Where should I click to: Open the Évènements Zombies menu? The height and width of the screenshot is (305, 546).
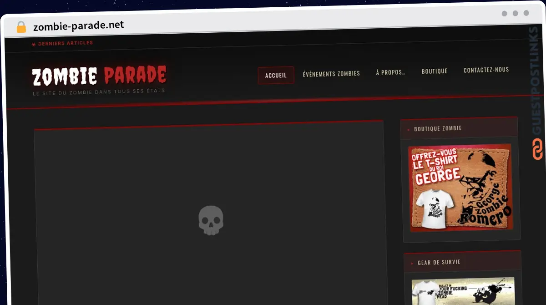pos(331,73)
